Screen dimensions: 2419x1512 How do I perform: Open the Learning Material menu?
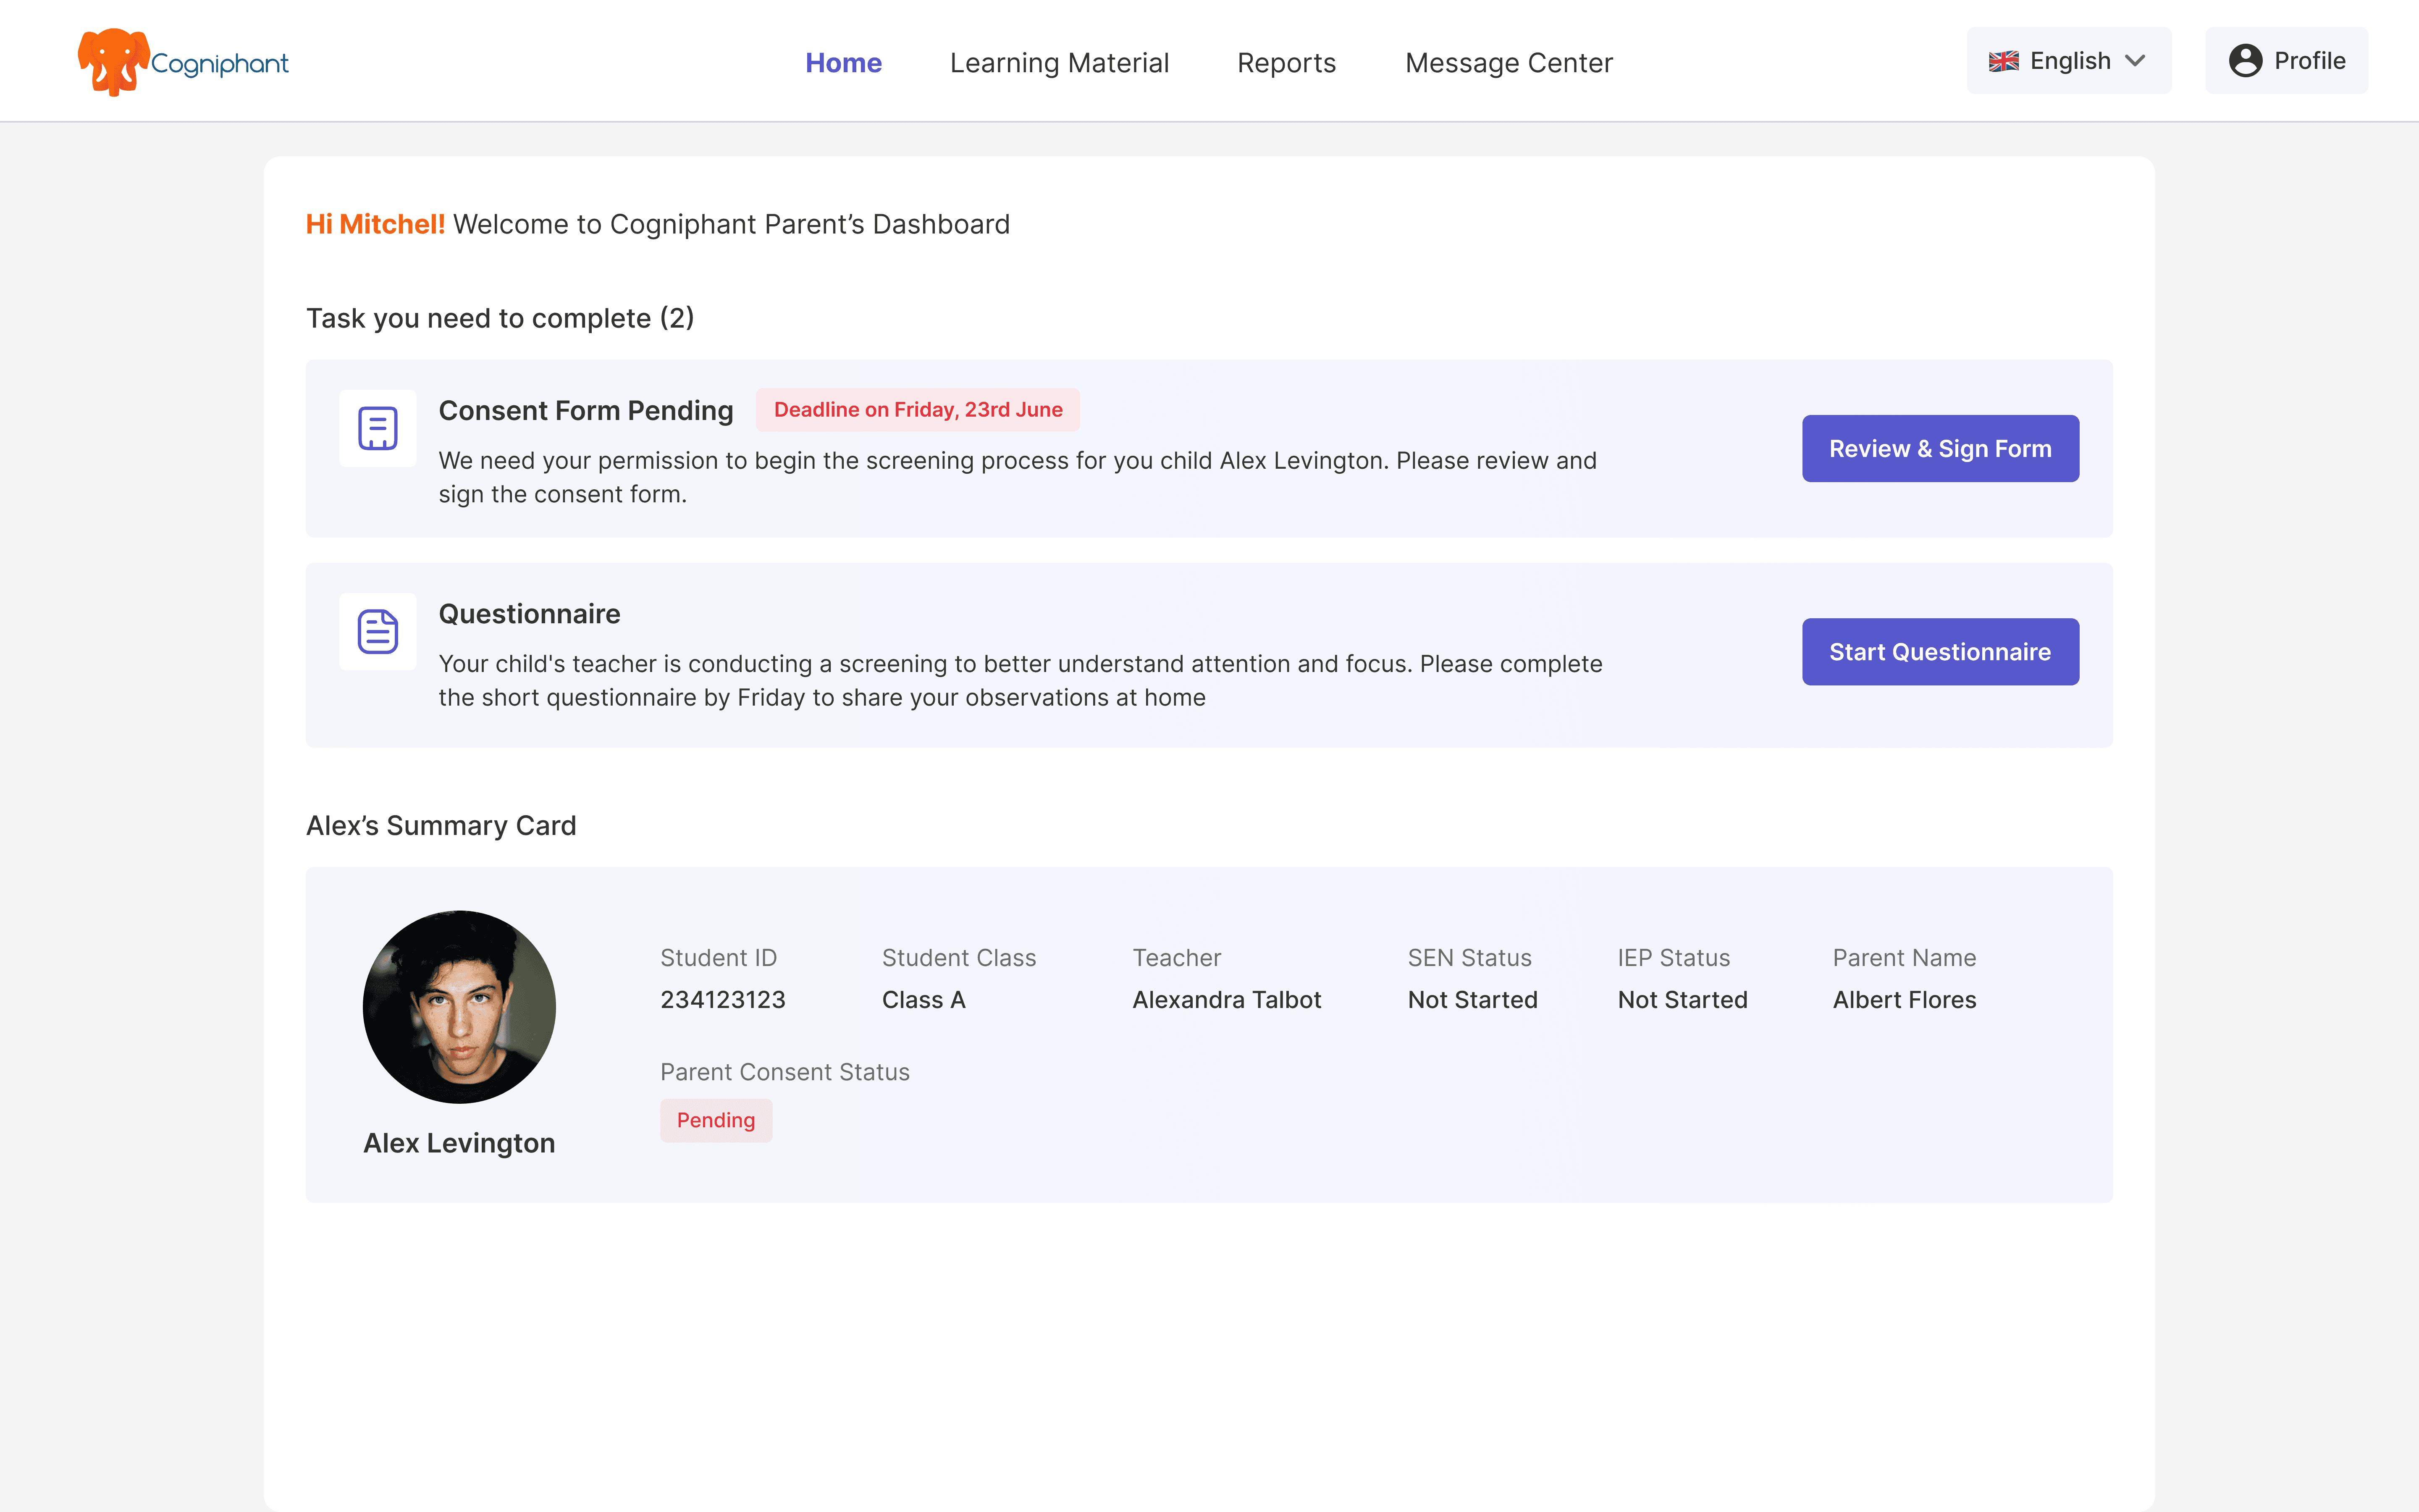[1059, 63]
